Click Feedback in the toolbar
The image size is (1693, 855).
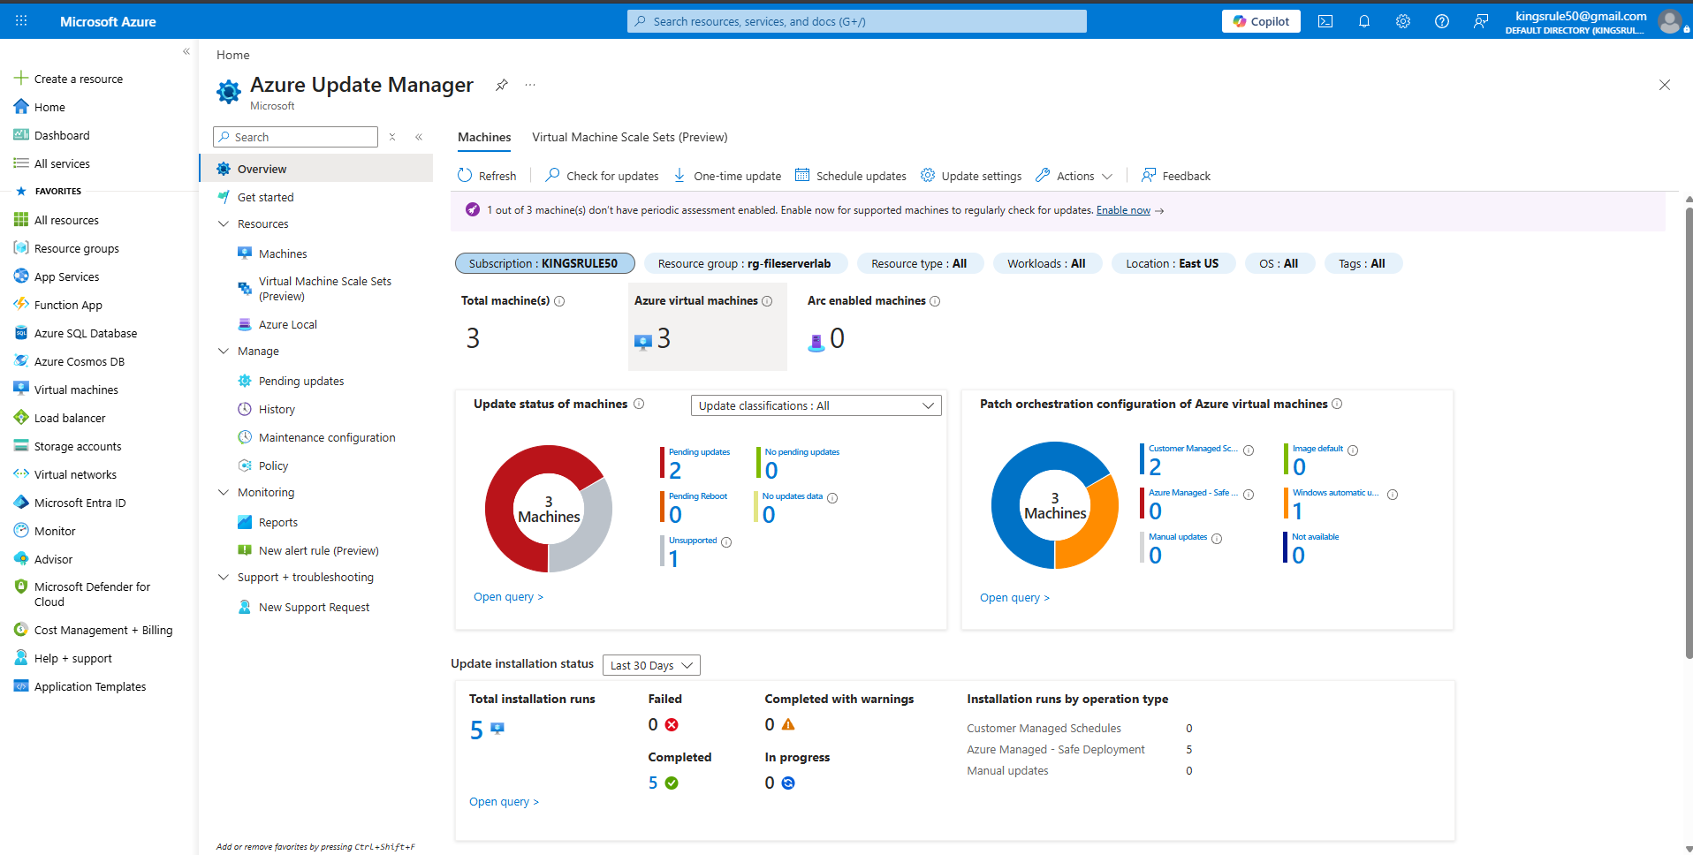[x=1176, y=176]
